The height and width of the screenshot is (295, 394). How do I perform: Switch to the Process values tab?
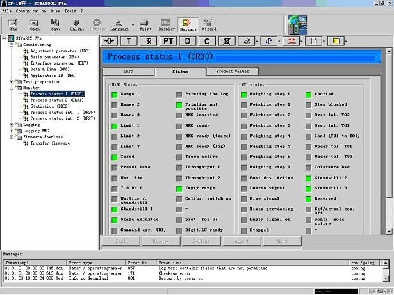tap(233, 71)
